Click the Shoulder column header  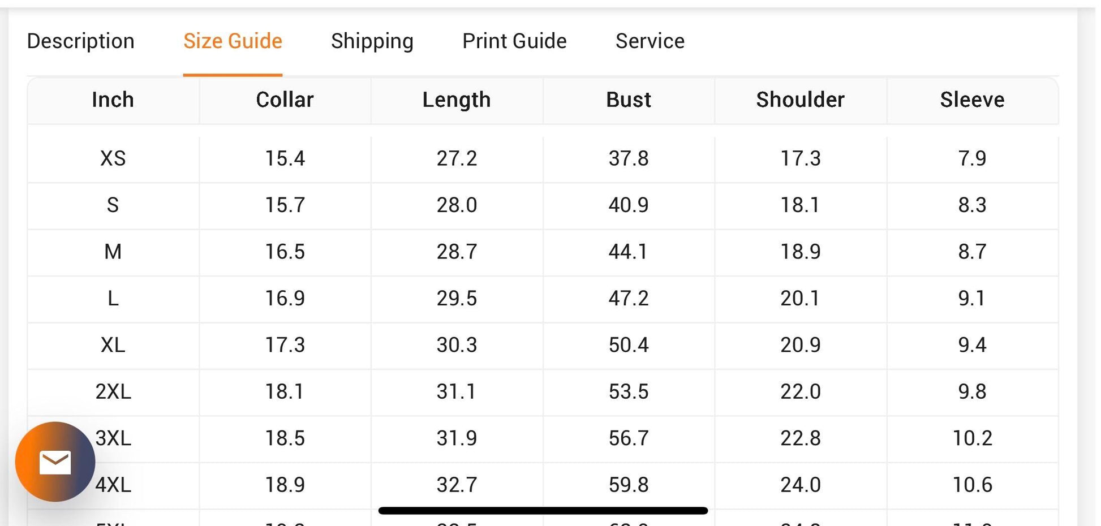click(x=801, y=100)
